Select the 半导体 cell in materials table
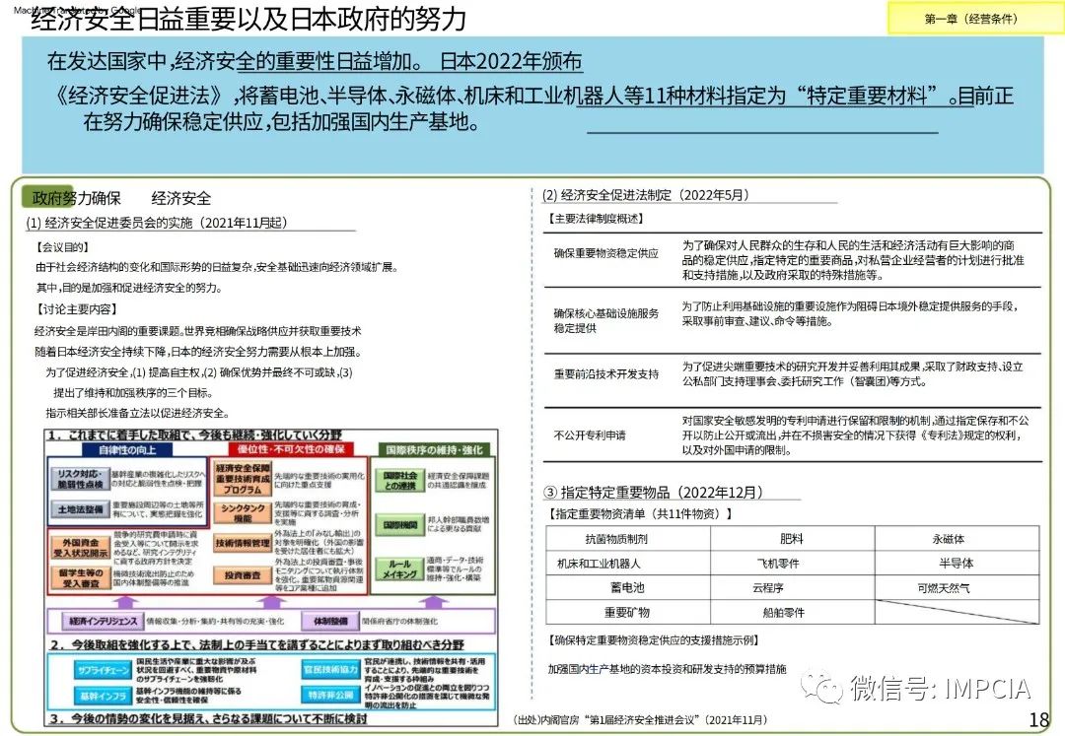 click(x=956, y=564)
